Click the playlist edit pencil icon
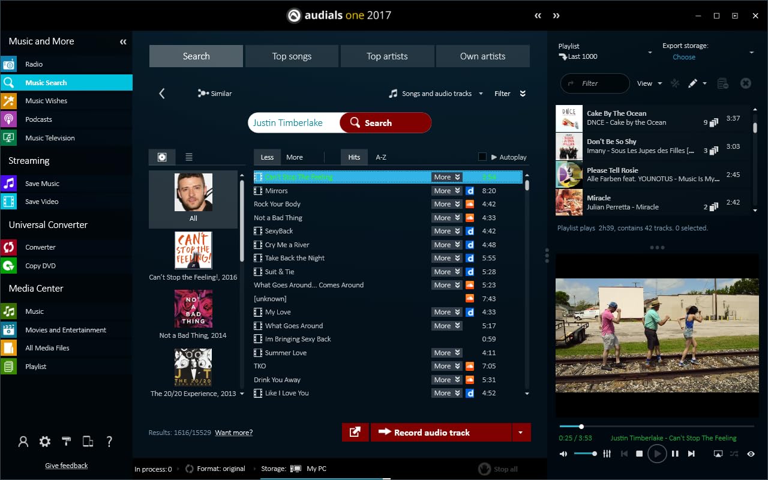 (692, 83)
